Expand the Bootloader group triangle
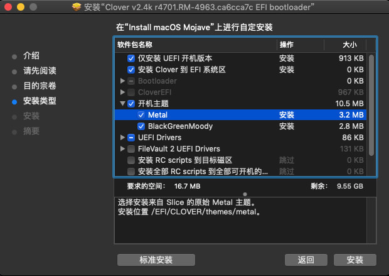Image resolution: width=389 pixels, height=276 pixels. pos(122,81)
